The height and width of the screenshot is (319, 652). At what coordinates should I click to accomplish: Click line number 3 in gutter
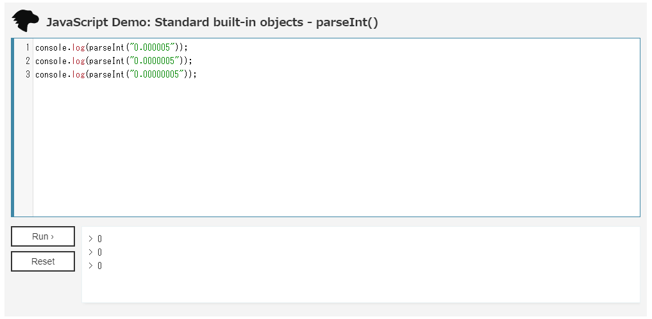point(28,74)
